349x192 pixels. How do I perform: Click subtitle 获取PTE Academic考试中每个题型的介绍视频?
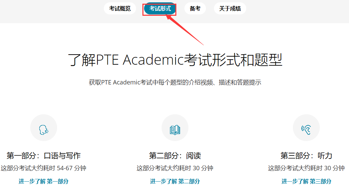[151, 82]
